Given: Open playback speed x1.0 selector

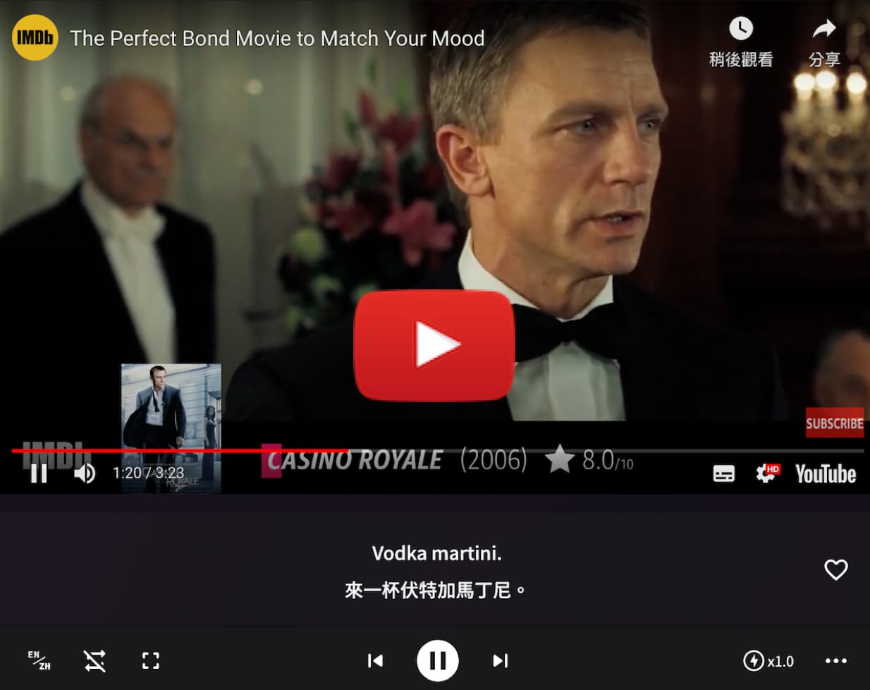Looking at the screenshot, I should 768,661.
